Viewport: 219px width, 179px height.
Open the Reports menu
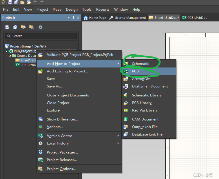103,10
